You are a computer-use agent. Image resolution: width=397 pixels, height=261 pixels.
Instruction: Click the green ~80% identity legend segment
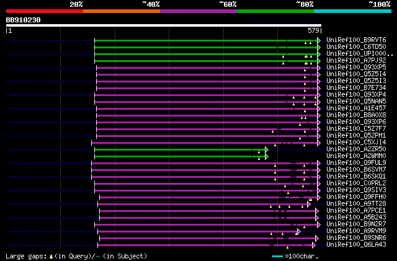click(x=275, y=11)
